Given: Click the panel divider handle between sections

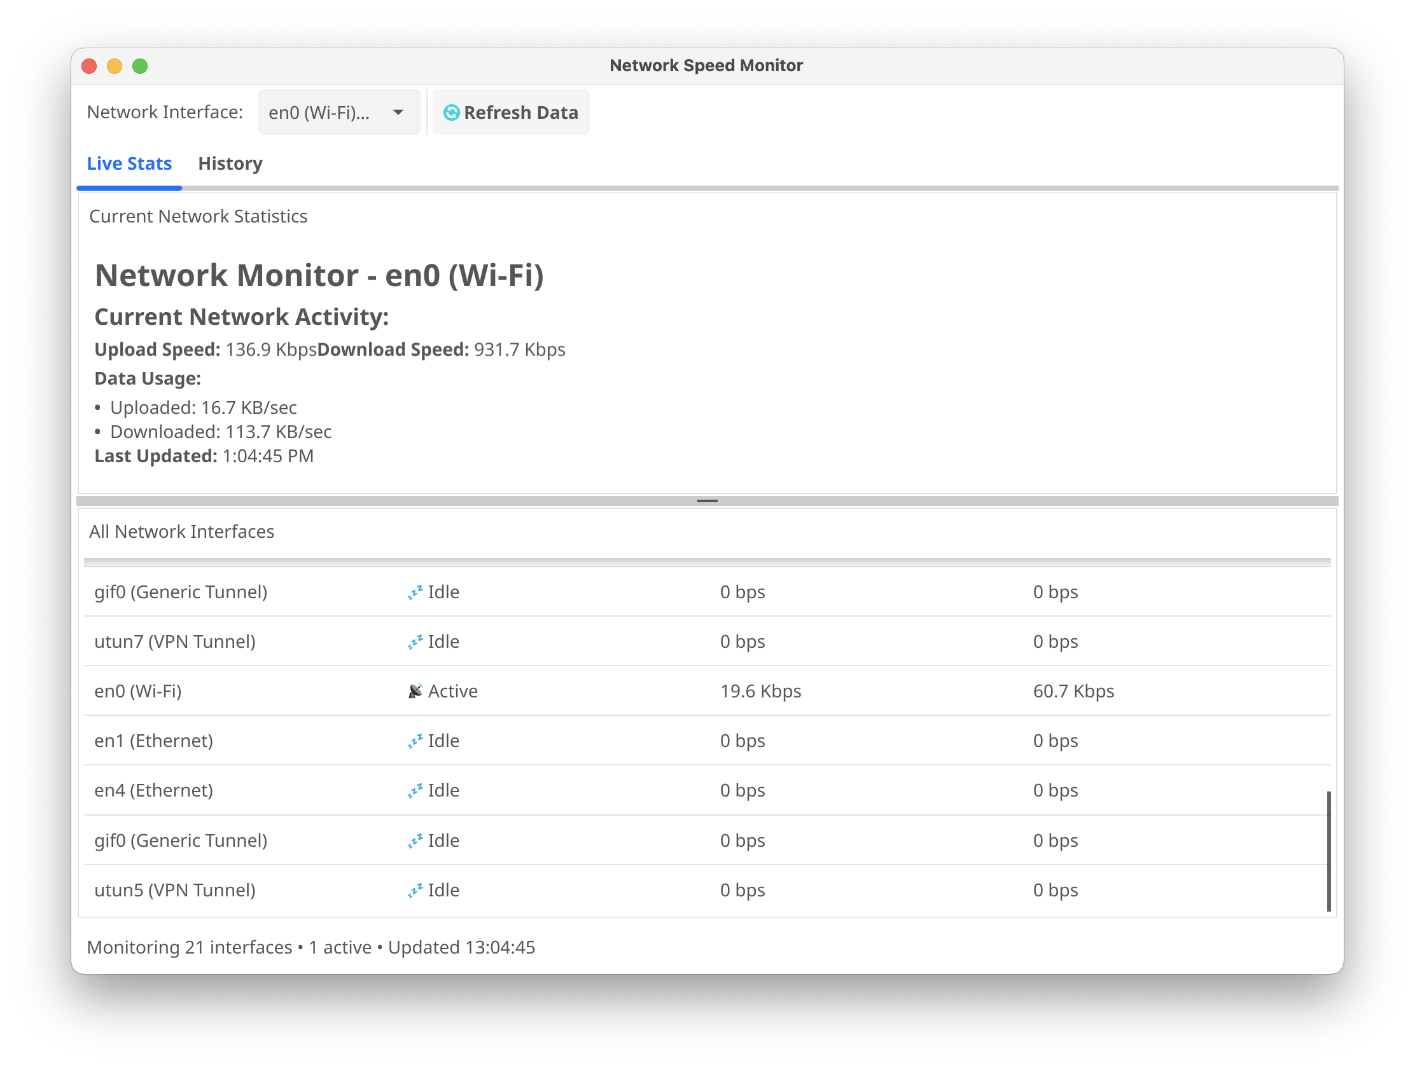Looking at the screenshot, I should (x=707, y=500).
